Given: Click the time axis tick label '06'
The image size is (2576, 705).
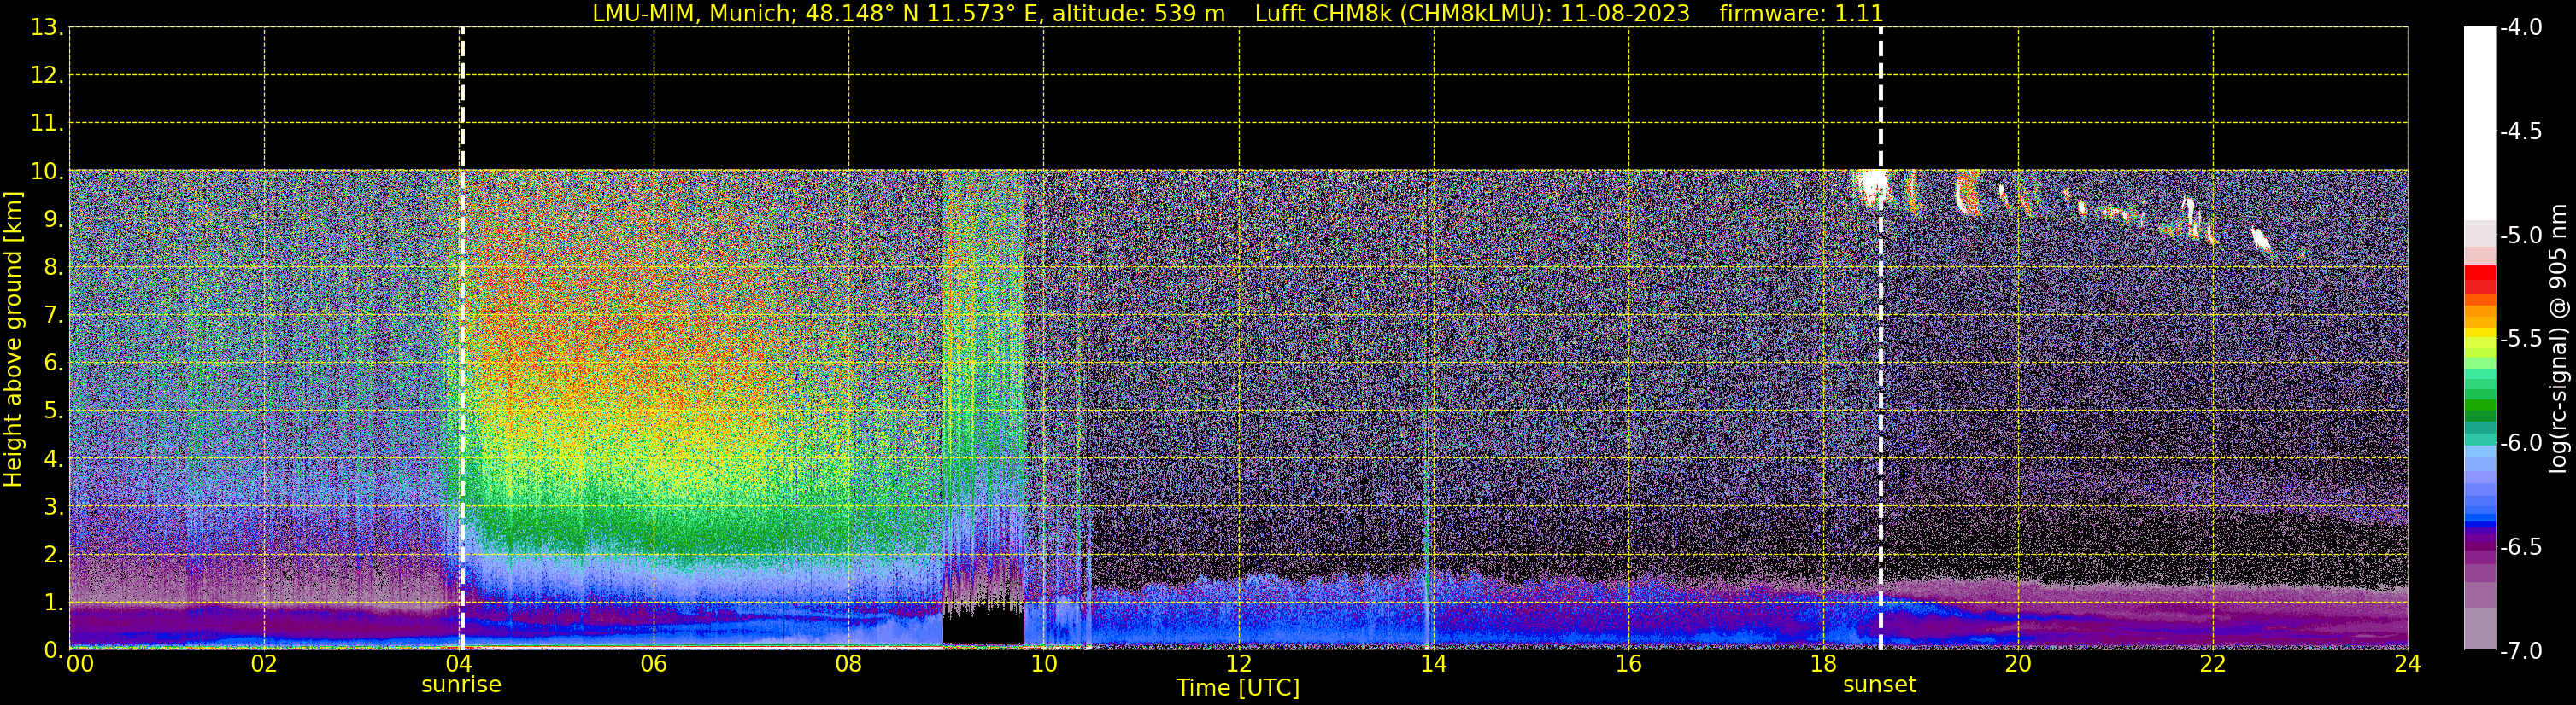Looking at the screenshot, I should pos(654,664).
